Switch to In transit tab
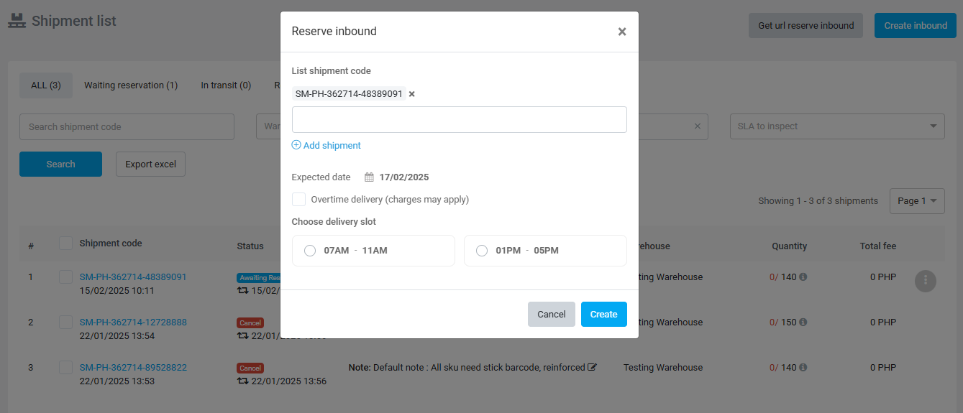Viewport: 963px width, 413px height. [226, 85]
